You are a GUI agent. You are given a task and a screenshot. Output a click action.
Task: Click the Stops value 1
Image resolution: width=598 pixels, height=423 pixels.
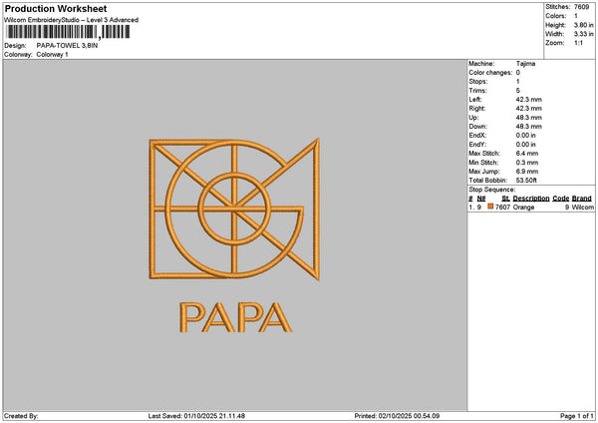(x=518, y=82)
